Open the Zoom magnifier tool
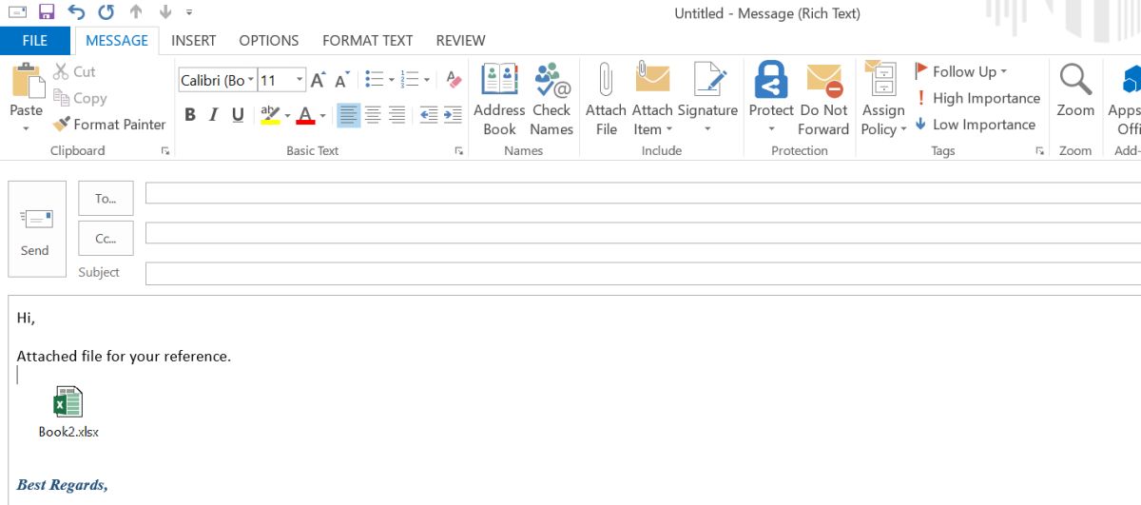 pyautogui.click(x=1075, y=91)
